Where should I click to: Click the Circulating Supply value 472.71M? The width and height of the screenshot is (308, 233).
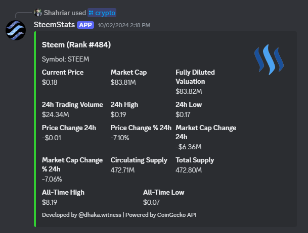[x=122, y=169]
